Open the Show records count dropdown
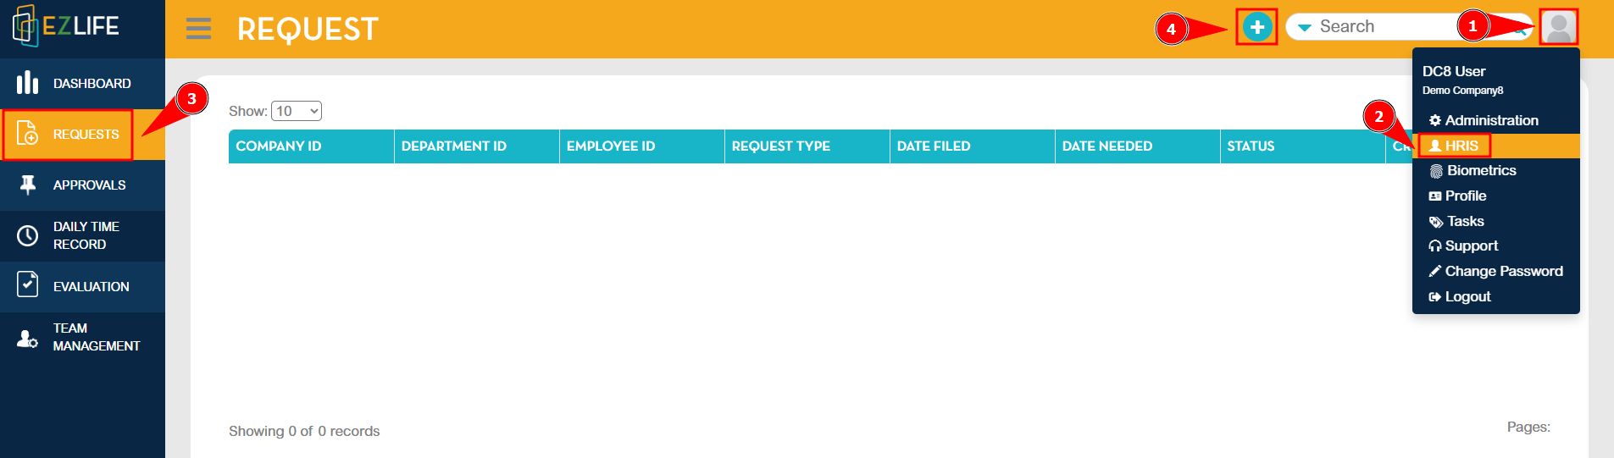Image resolution: width=1614 pixels, height=458 pixels. [x=297, y=111]
